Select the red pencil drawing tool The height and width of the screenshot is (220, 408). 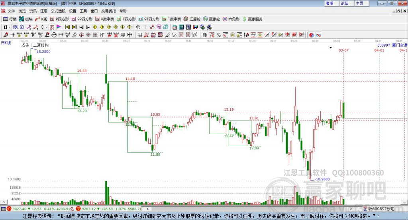point(6,35)
